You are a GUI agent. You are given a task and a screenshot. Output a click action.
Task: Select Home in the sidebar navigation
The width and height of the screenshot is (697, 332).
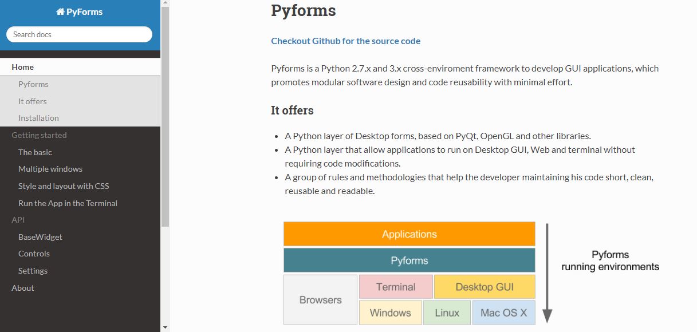tap(23, 67)
